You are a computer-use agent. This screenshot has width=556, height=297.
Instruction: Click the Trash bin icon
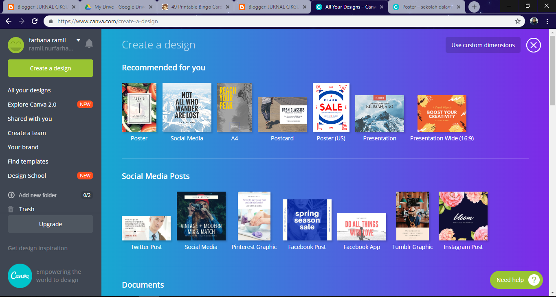point(11,209)
